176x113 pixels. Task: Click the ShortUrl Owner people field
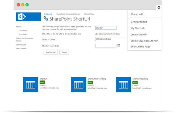(x=110, y=39)
